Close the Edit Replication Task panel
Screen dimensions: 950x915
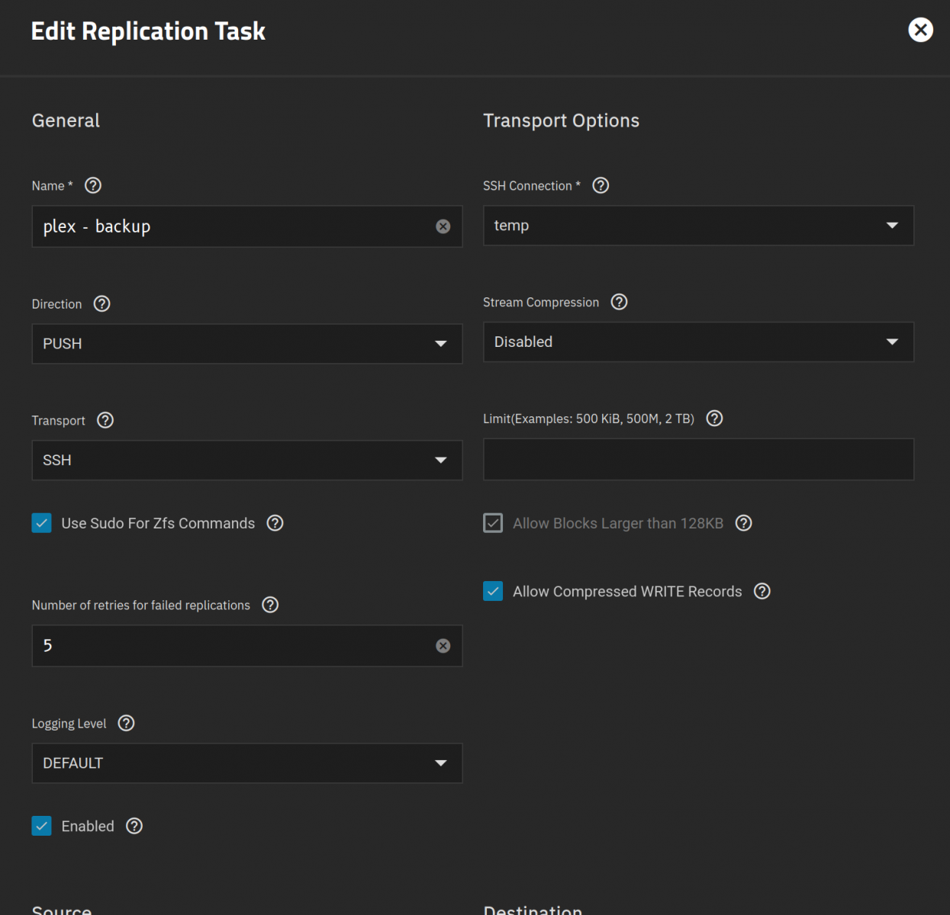point(920,30)
